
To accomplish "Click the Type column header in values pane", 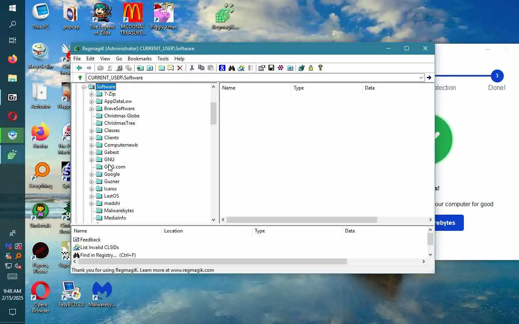I will click(x=326, y=88).
